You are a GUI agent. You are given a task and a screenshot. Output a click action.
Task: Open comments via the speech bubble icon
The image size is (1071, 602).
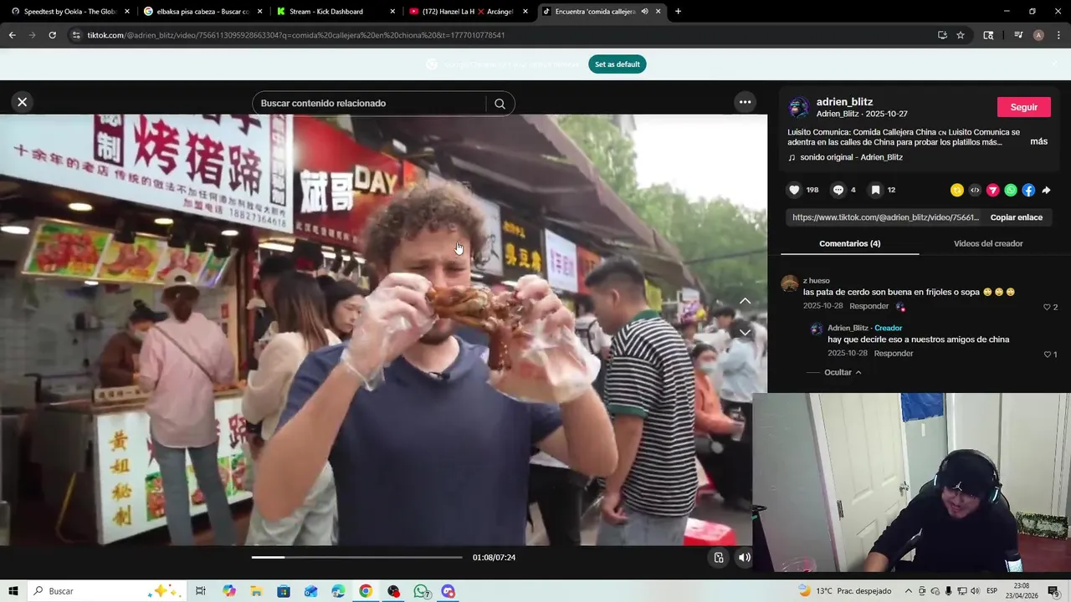[x=838, y=190]
